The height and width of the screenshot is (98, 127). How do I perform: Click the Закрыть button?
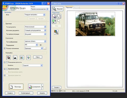click(x=42, y=93)
